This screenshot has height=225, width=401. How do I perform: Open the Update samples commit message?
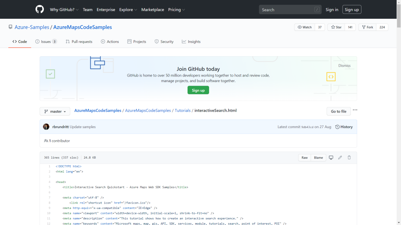83,127
